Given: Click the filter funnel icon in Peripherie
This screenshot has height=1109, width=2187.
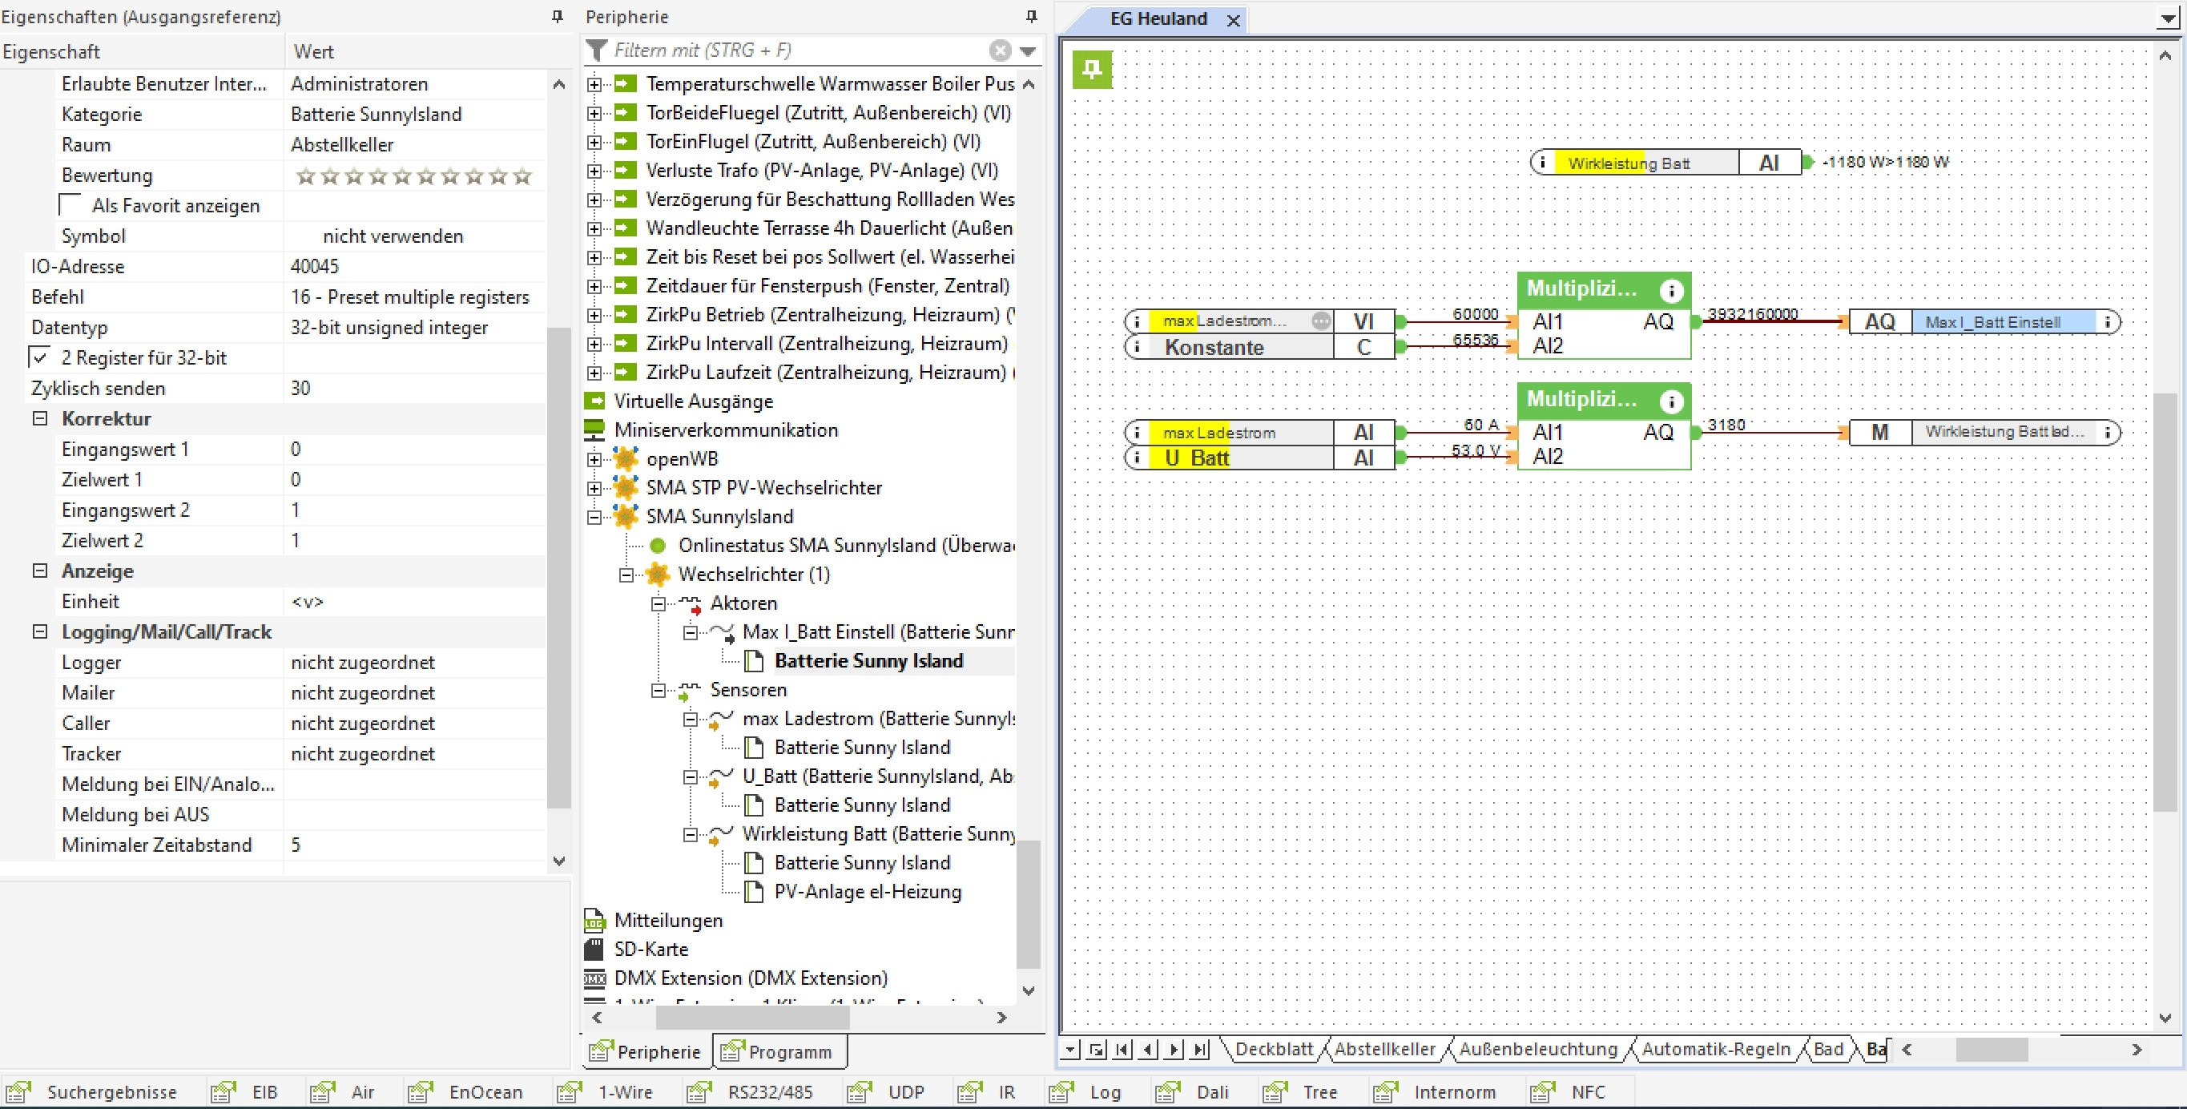Looking at the screenshot, I should (x=597, y=51).
